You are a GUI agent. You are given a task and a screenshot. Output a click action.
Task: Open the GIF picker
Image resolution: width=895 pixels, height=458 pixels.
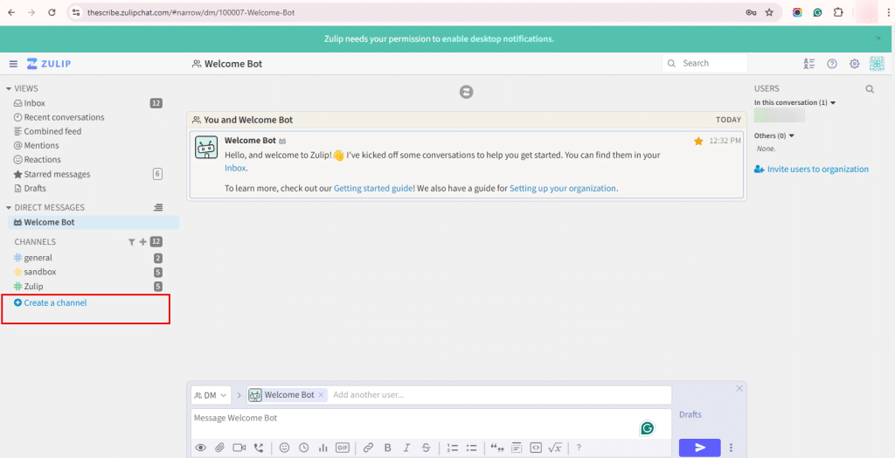click(343, 448)
